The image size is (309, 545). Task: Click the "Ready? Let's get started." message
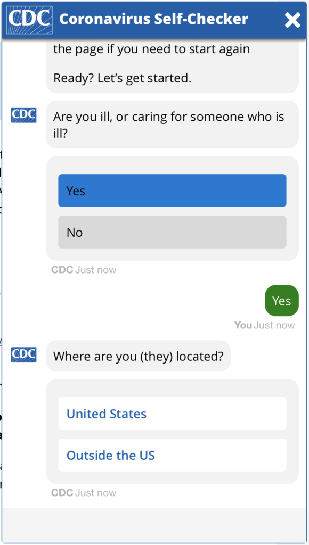click(x=122, y=78)
